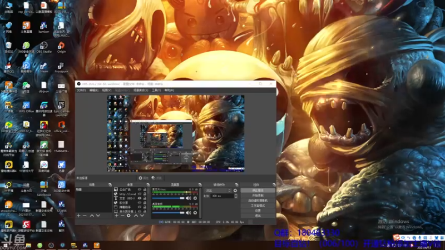Toggle lock of 文本 (GDI+) source
The image size is (445, 250).
coord(145,198)
